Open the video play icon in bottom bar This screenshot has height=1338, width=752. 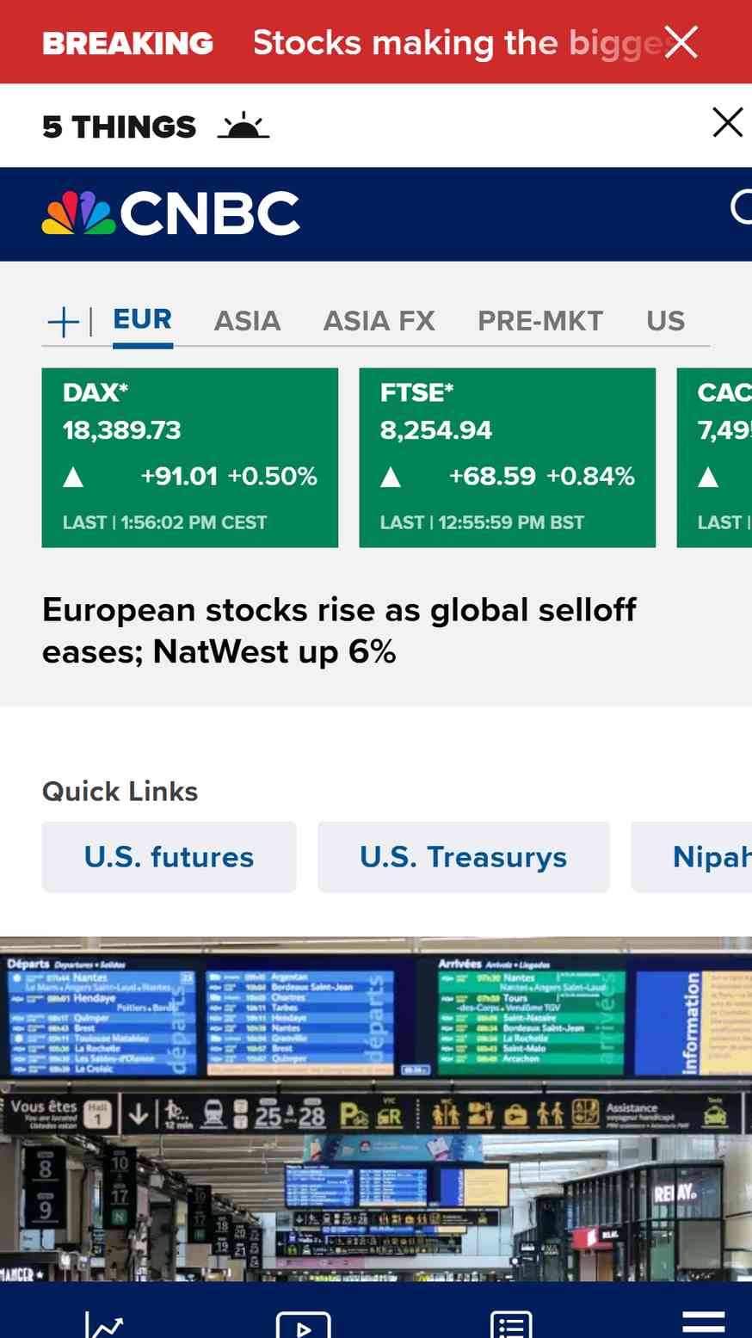(x=303, y=1324)
